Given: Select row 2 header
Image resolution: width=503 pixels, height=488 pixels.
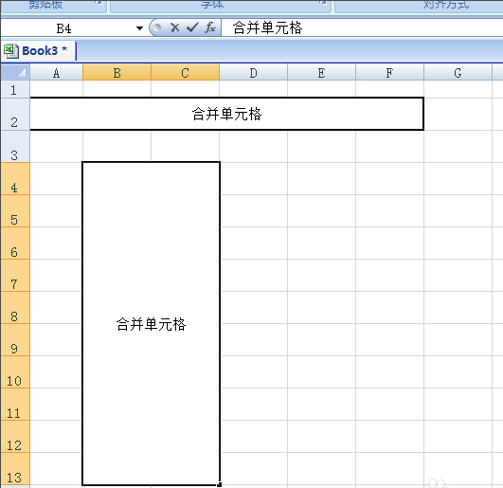Looking at the screenshot, I should pyautogui.click(x=15, y=115).
